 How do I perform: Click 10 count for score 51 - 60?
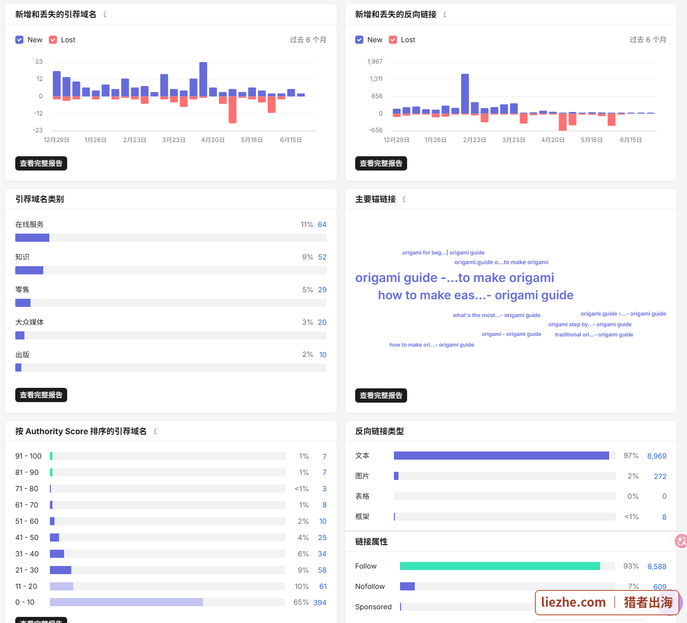click(323, 521)
